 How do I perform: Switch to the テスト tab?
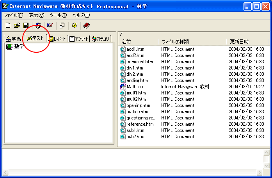[36, 38]
